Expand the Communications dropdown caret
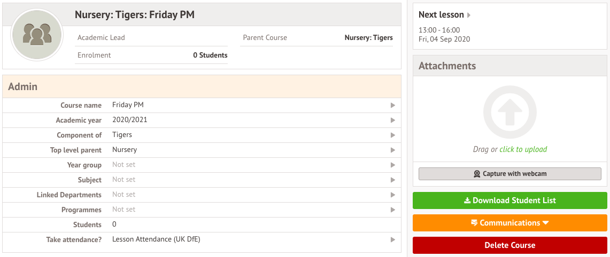Screen dimensions: 610x257 (546, 223)
